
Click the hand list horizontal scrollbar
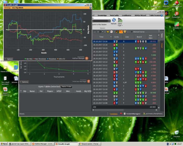point(125,110)
